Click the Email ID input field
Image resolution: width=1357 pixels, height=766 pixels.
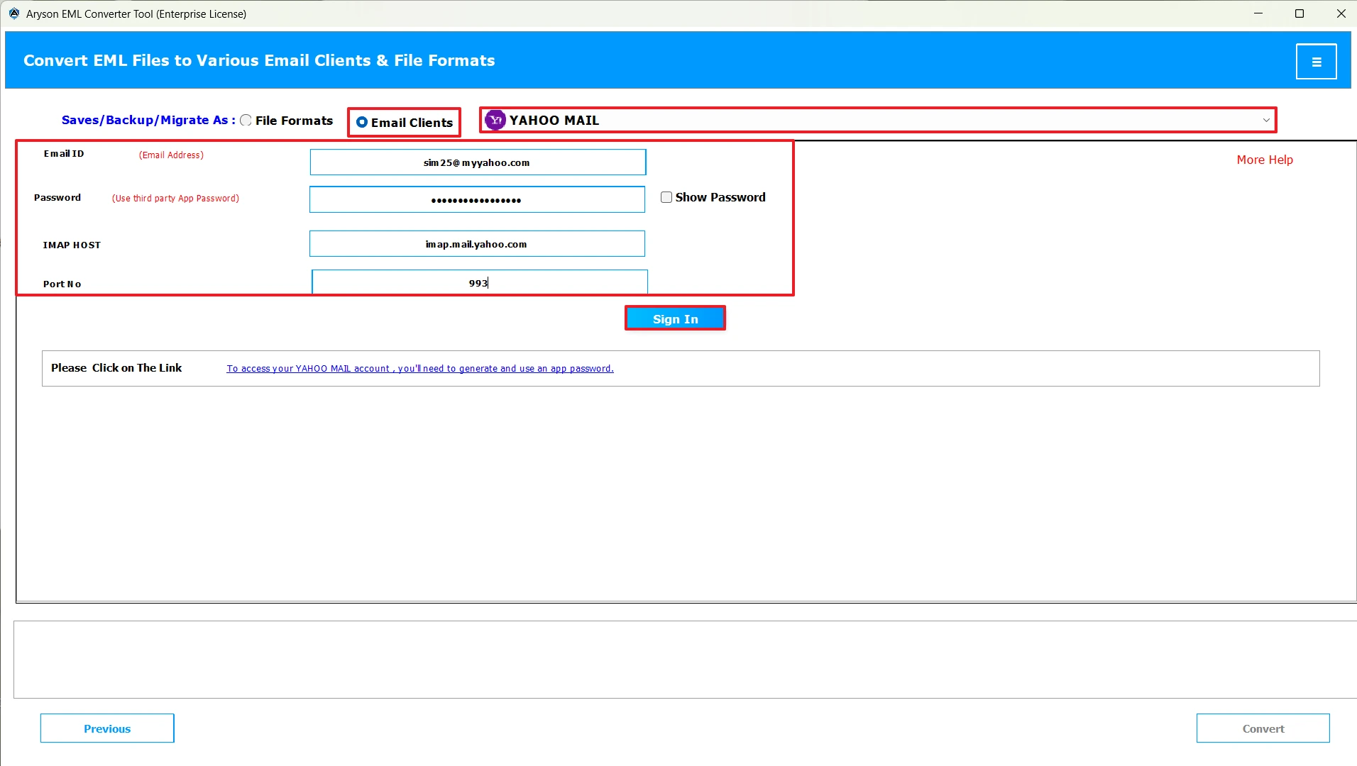click(478, 162)
